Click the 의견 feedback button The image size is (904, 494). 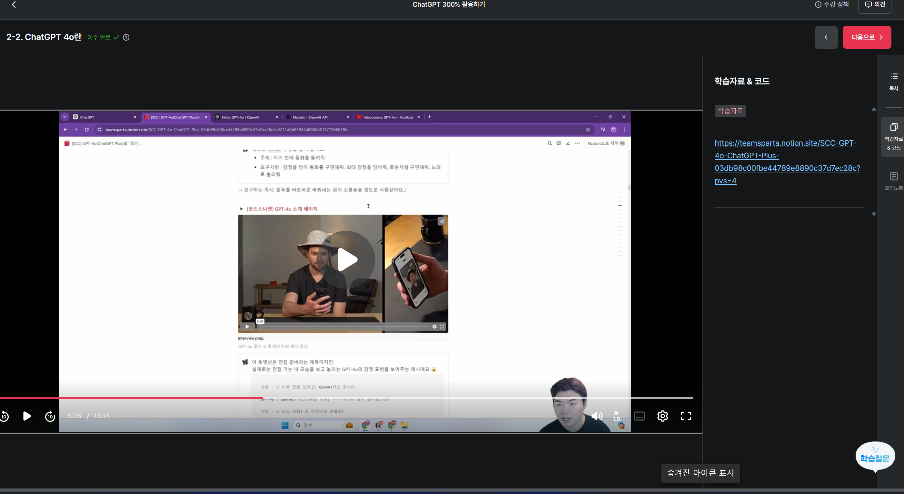click(875, 5)
